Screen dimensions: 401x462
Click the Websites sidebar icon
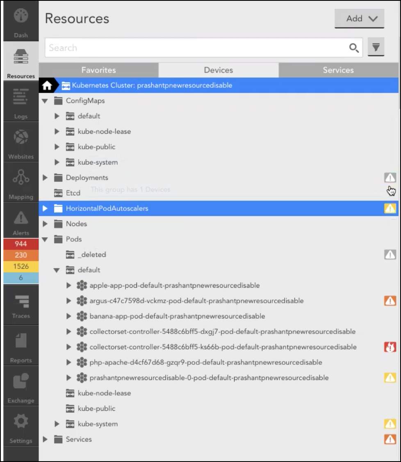21,142
